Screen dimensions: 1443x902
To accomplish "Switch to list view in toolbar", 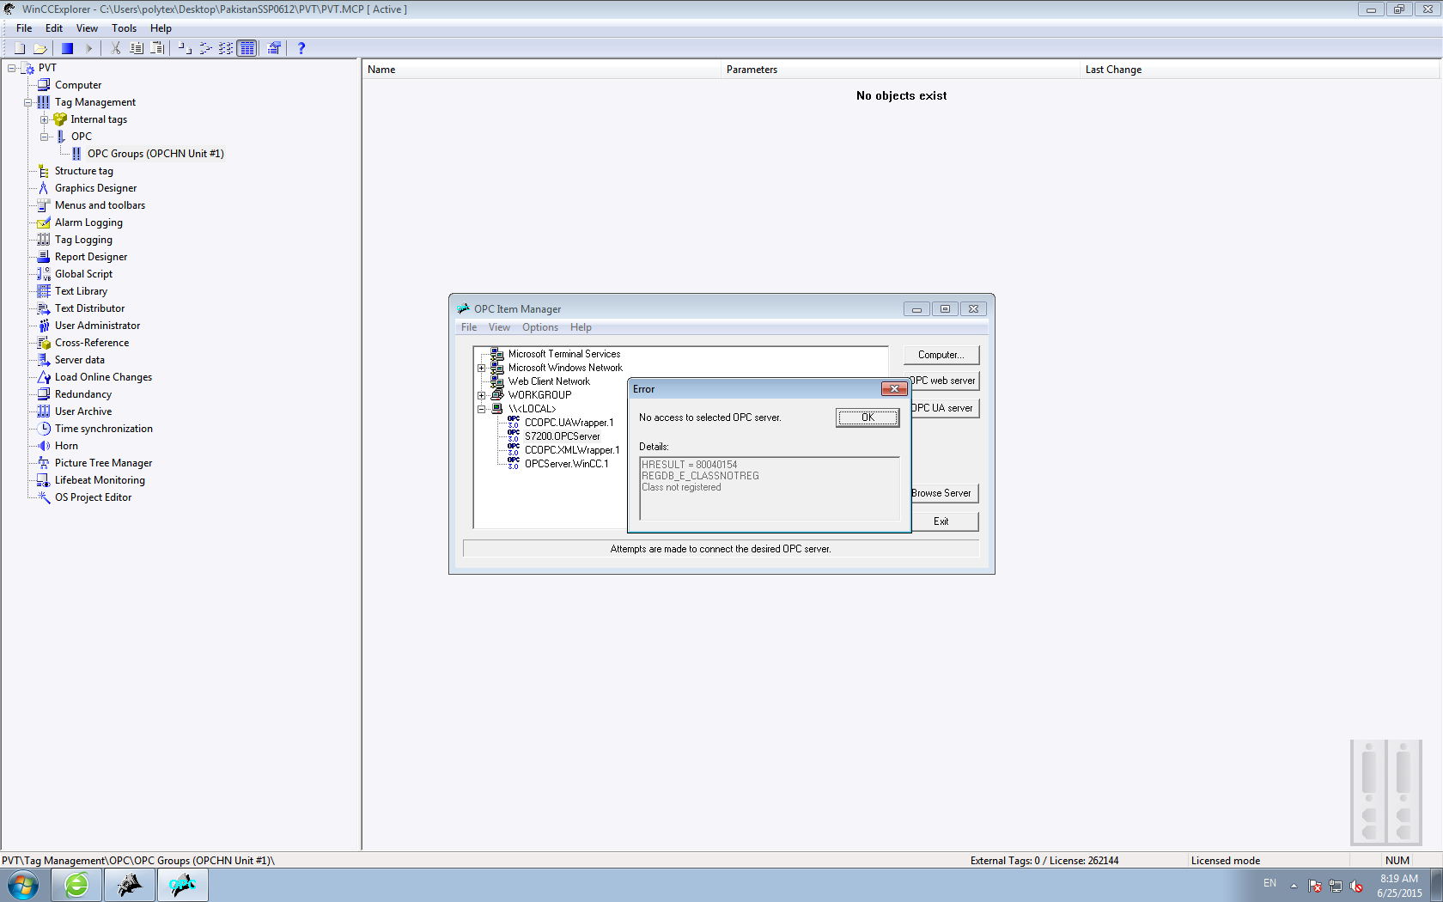I will (x=226, y=49).
